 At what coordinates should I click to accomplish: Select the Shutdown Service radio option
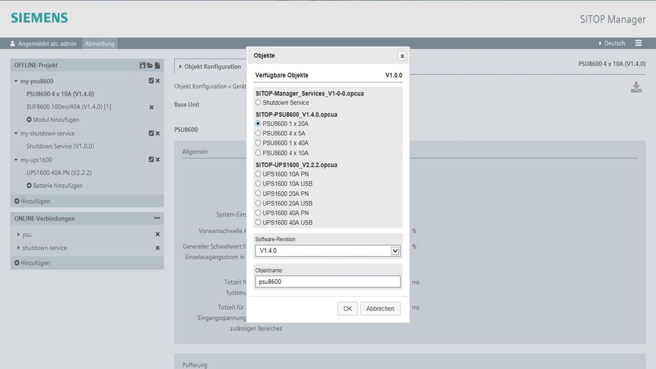pyautogui.click(x=258, y=103)
